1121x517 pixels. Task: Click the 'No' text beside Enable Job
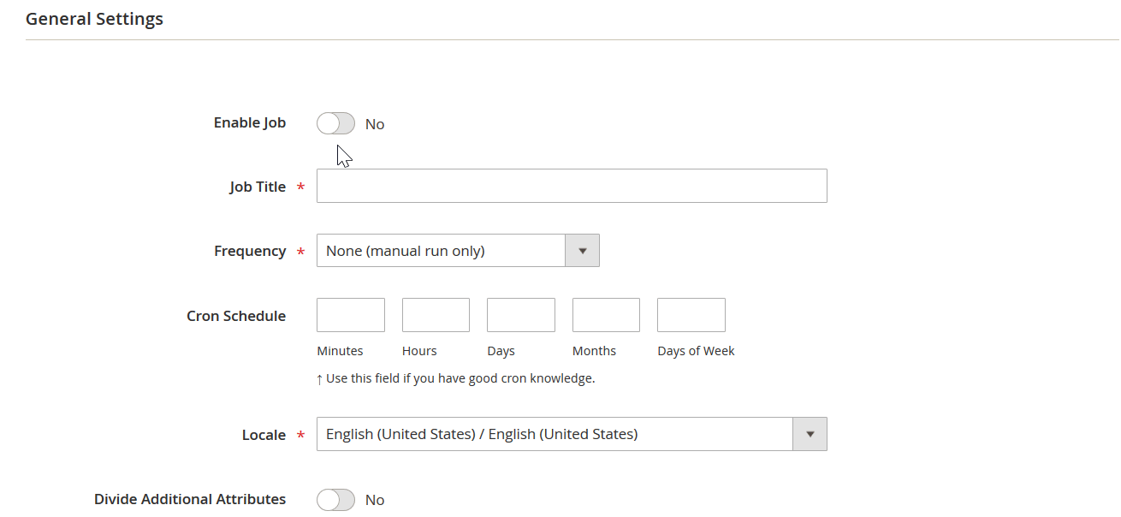[375, 124]
